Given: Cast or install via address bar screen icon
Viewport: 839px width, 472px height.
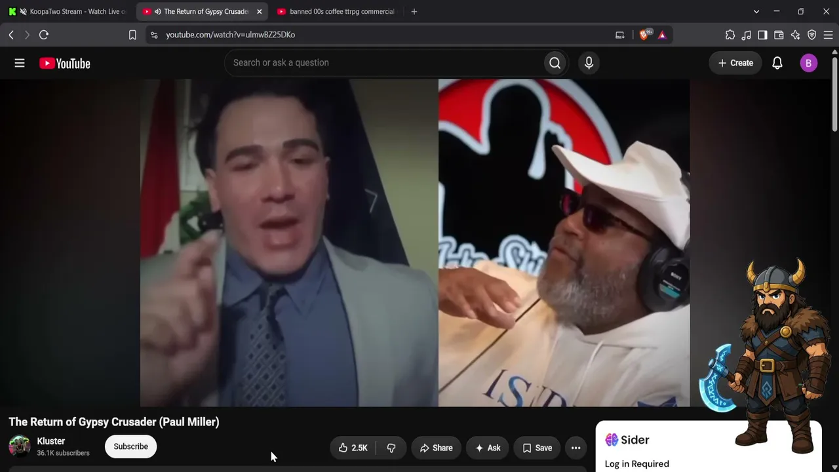Looking at the screenshot, I should (620, 35).
